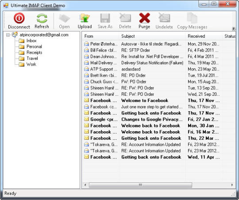239x200 pixels.
Task: Sort by the Subject column header
Action: (x=152, y=36)
